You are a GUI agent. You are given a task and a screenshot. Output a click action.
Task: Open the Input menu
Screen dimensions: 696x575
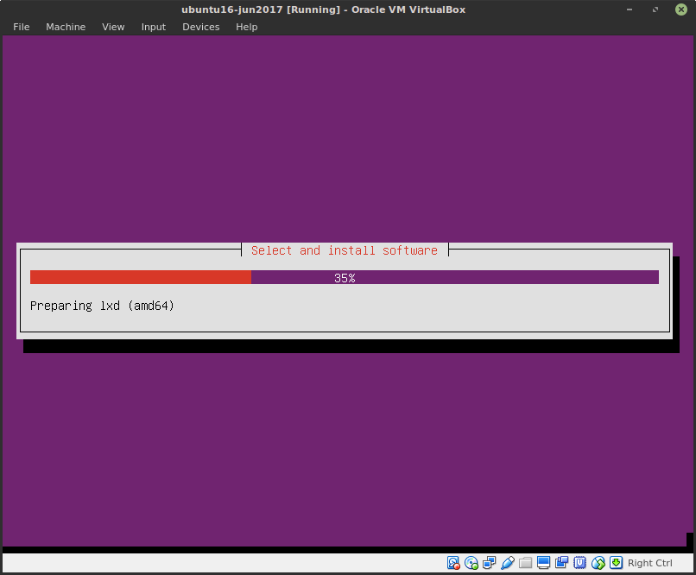(153, 27)
